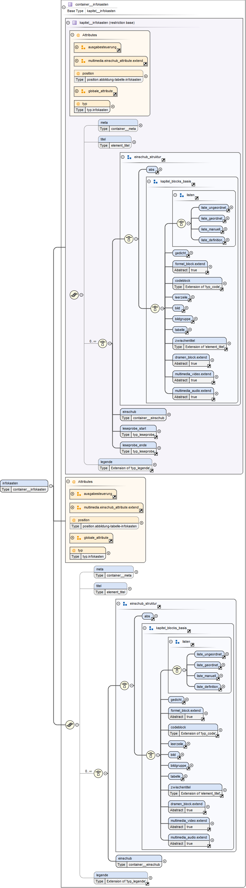Click einschub_struktur group icon in restriction base
Screen dimensions: 246x888
[x=129, y=157]
